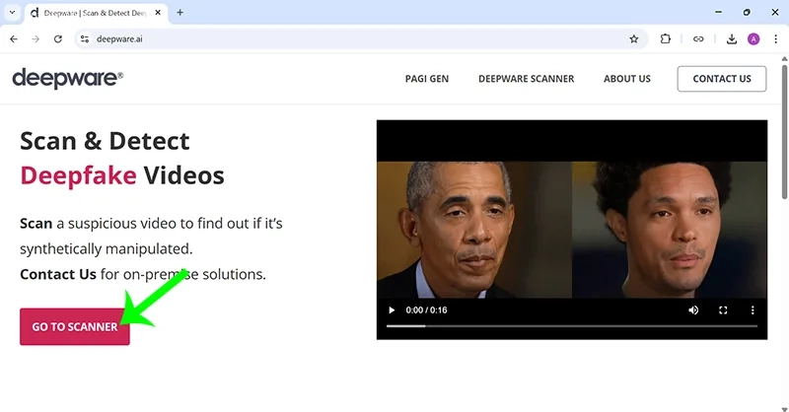The width and height of the screenshot is (789, 412).
Task: Open the Chrome three-dot menu
Action: (x=775, y=38)
